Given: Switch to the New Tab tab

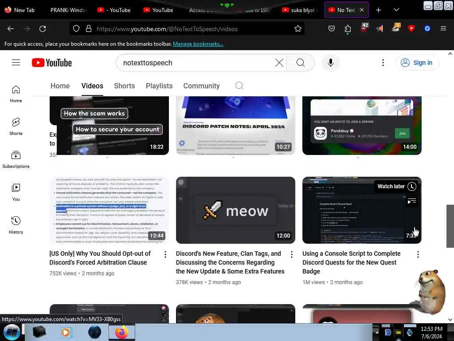Looking at the screenshot, I should pos(21,10).
